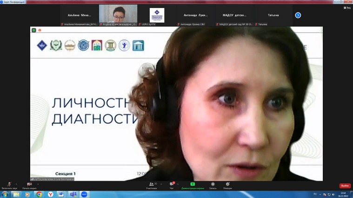The width and height of the screenshot is (353, 198).
Task: Open the Windows Start menu
Action: pos(5,194)
